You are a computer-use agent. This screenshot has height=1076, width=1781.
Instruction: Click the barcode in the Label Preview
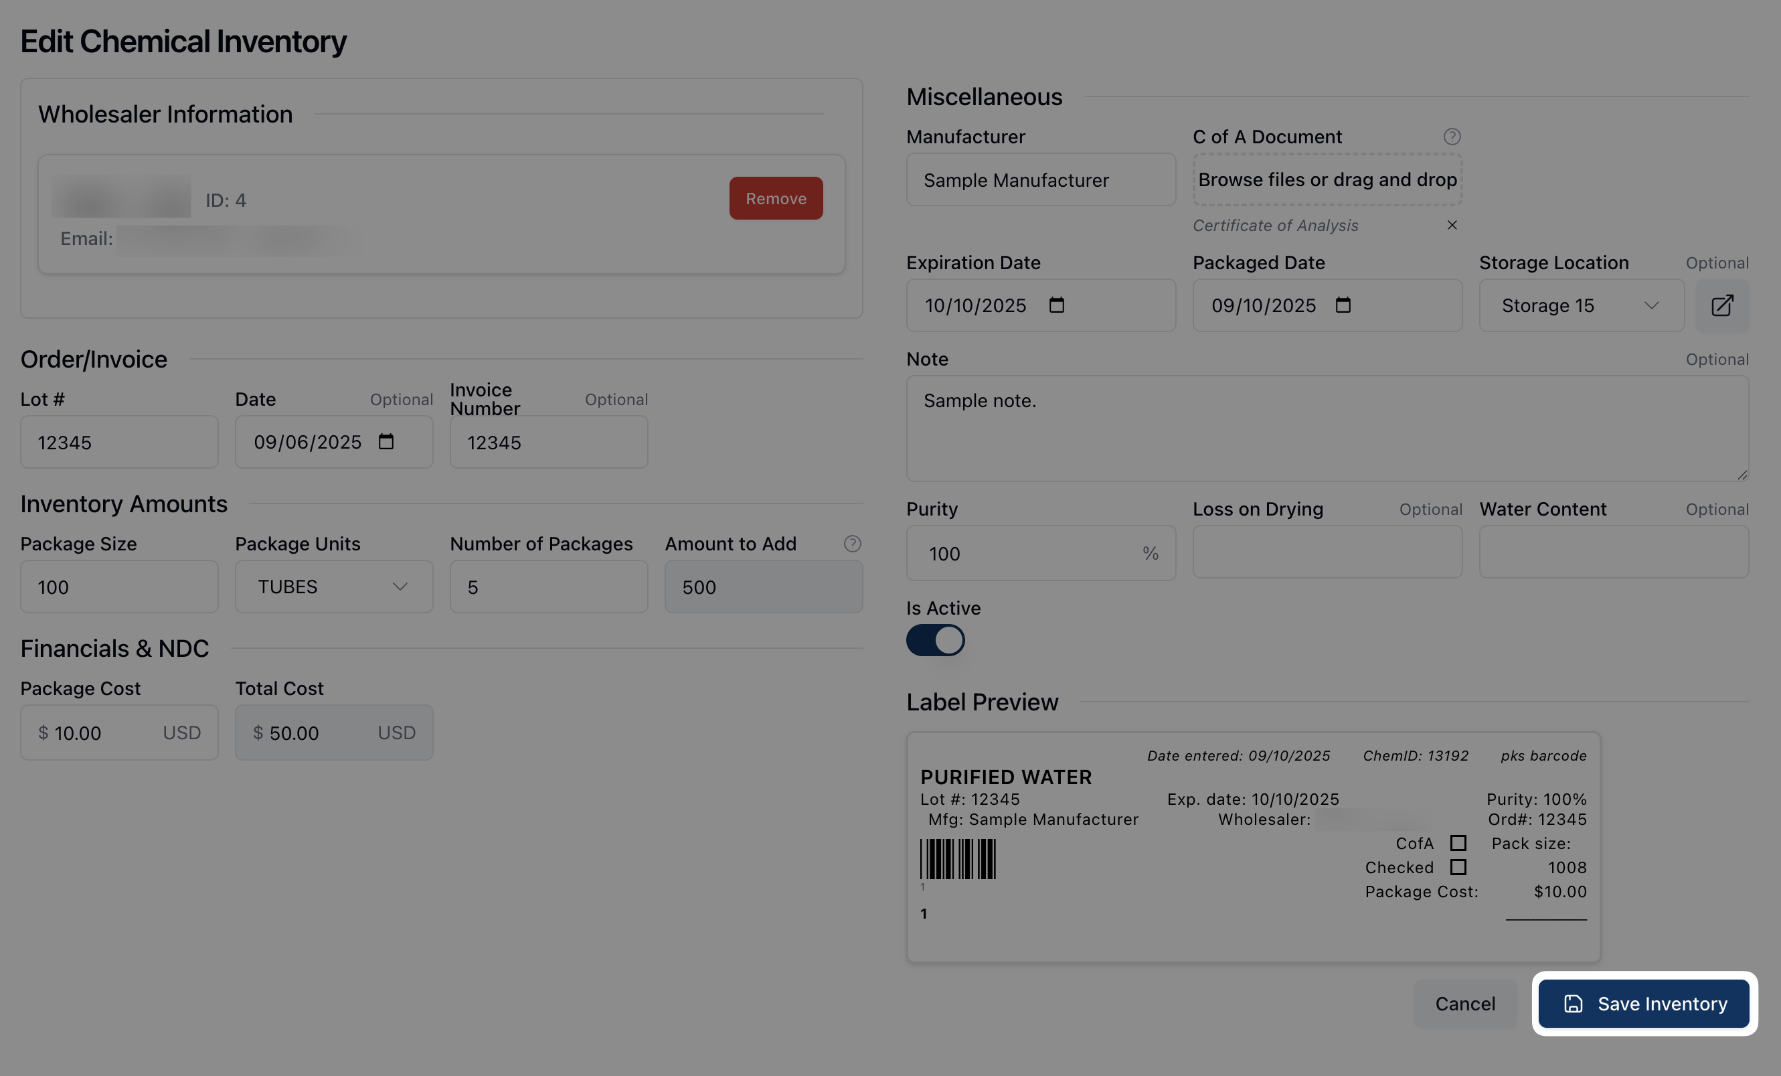click(958, 859)
